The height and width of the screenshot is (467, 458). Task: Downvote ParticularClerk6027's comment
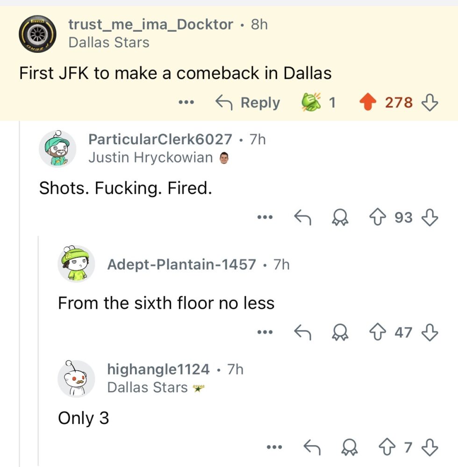[x=429, y=218]
